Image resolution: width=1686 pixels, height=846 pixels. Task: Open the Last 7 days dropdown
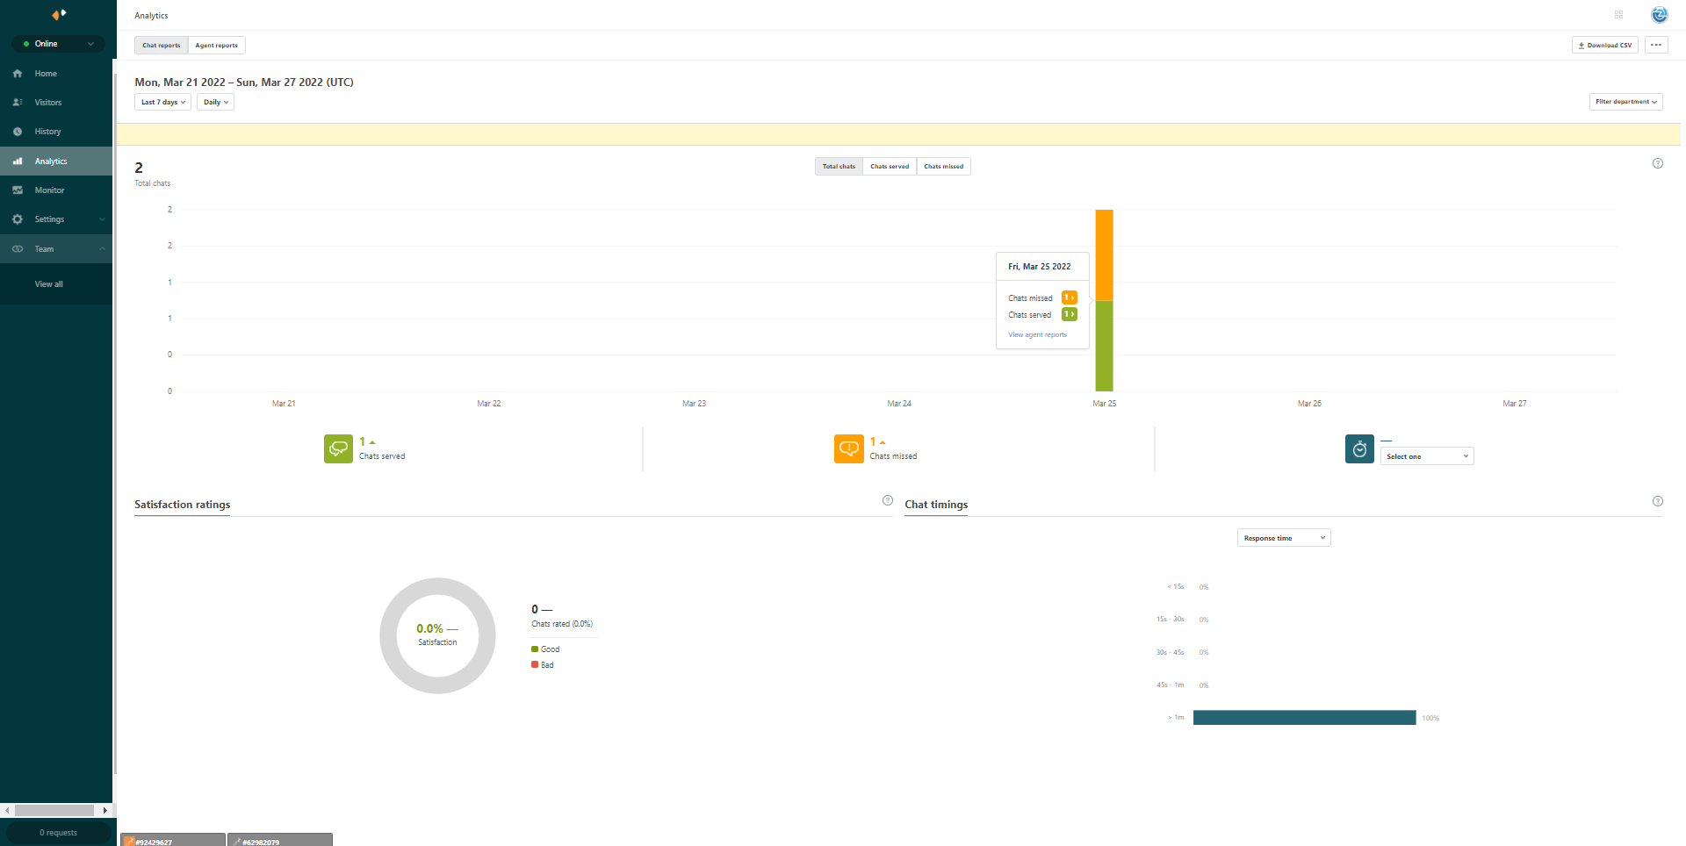point(162,103)
